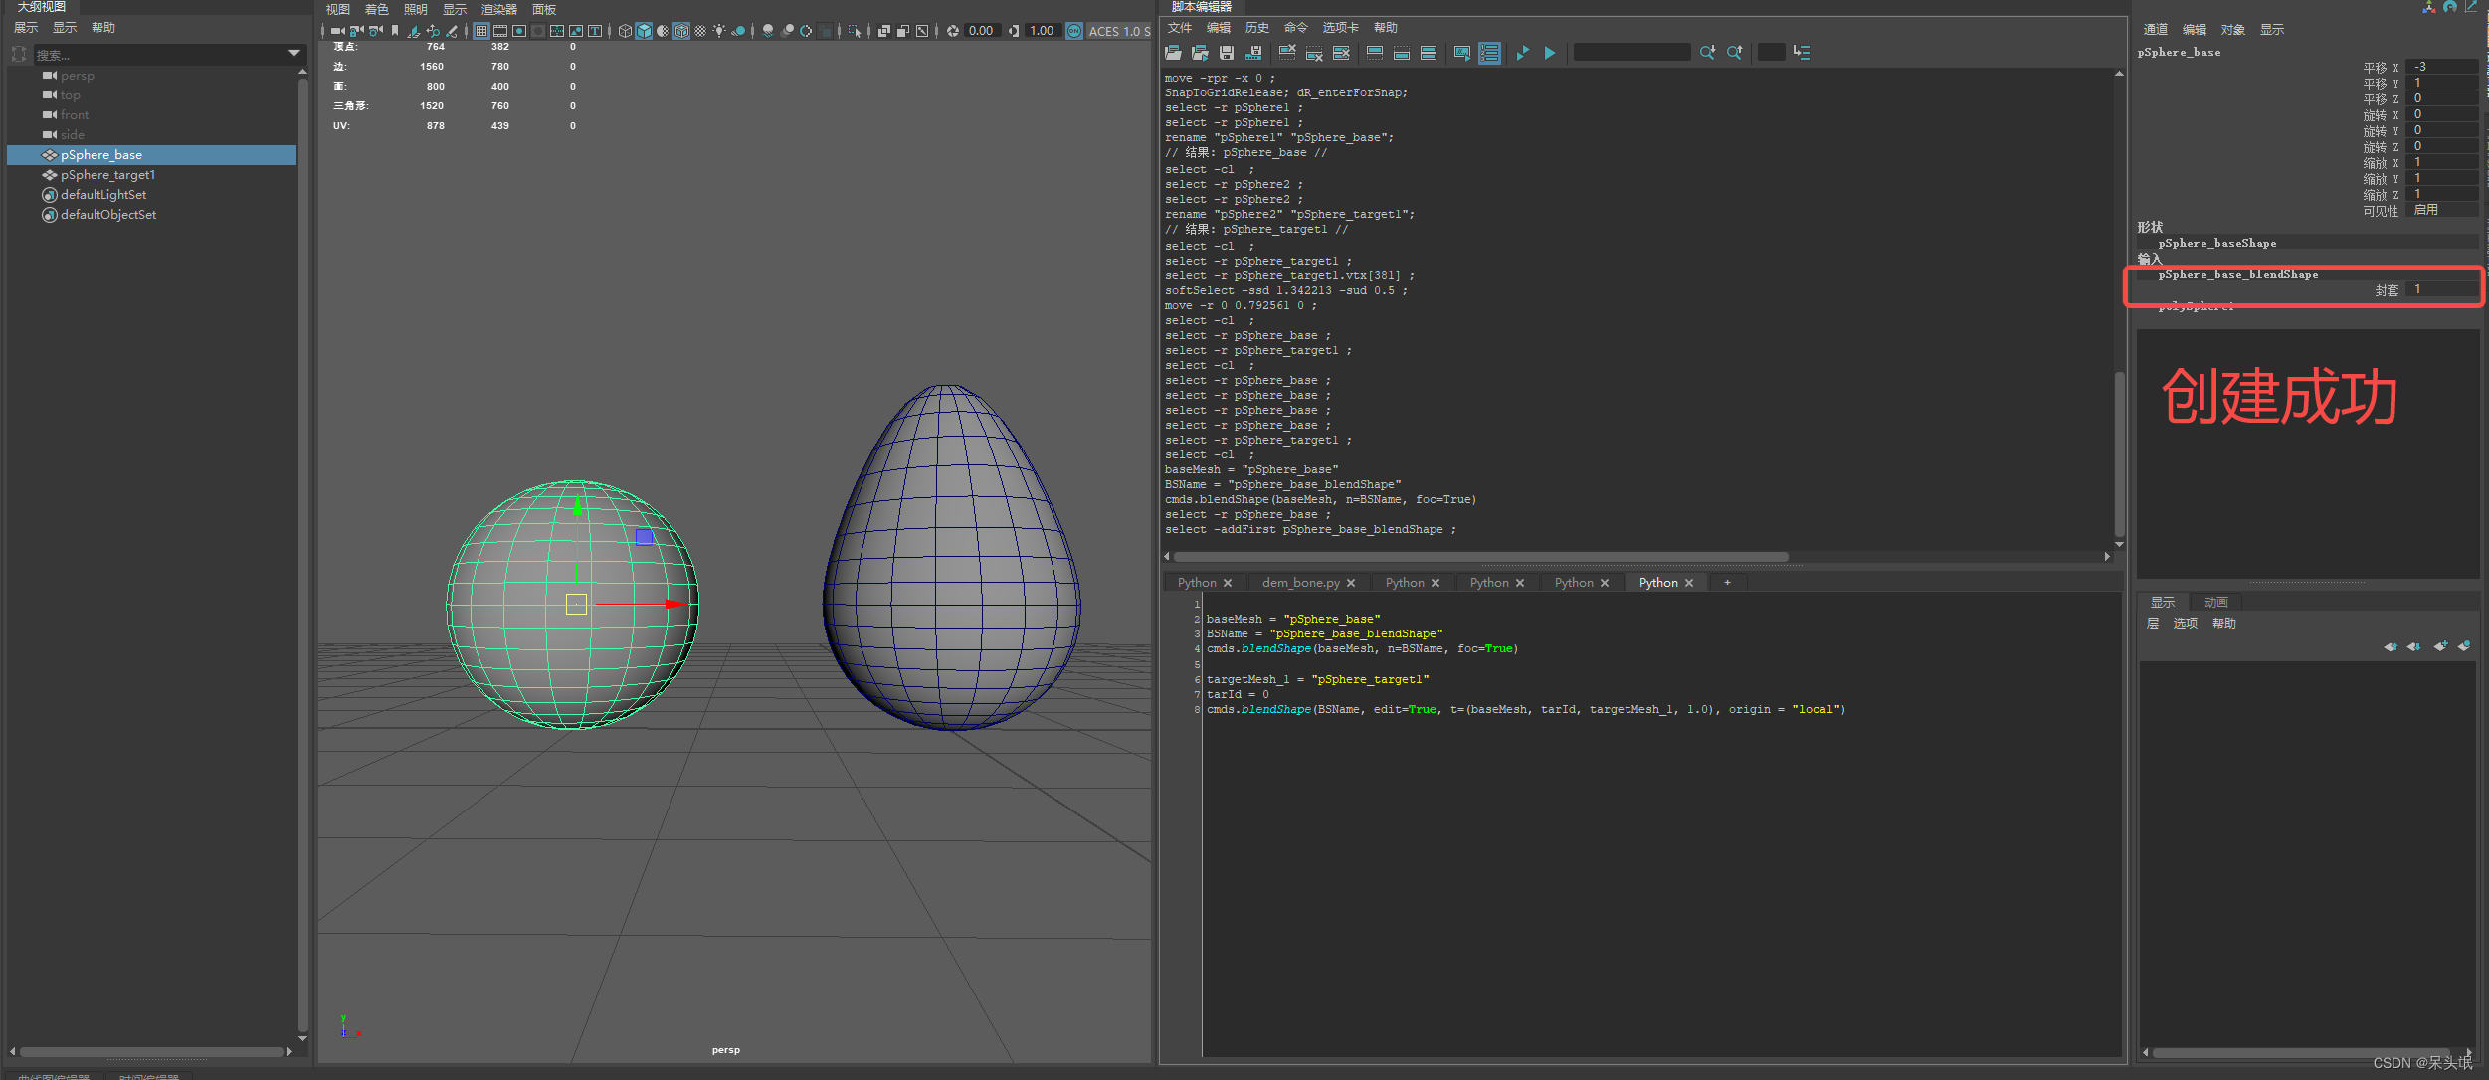2489x1080 pixels.
Task: Open outliner search filter dropdown arrow
Action: tap(294, 53)
